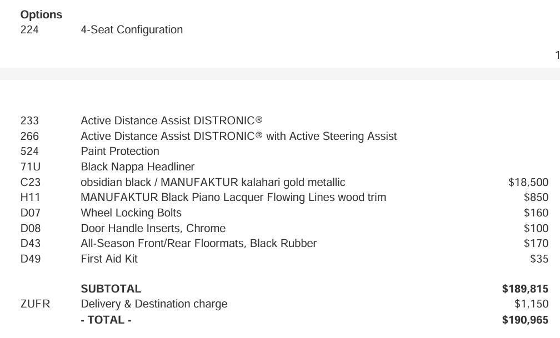
Task: Click the $189,815 subtotal amount
Action: pos(524,289)
